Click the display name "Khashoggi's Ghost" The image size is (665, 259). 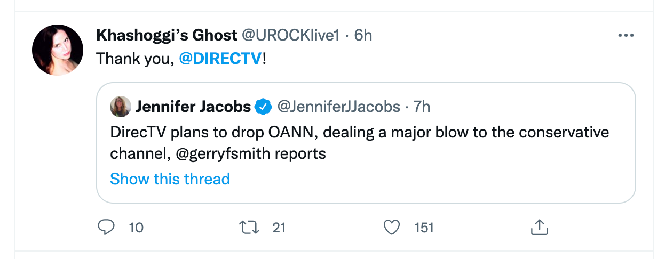(167, 35)
